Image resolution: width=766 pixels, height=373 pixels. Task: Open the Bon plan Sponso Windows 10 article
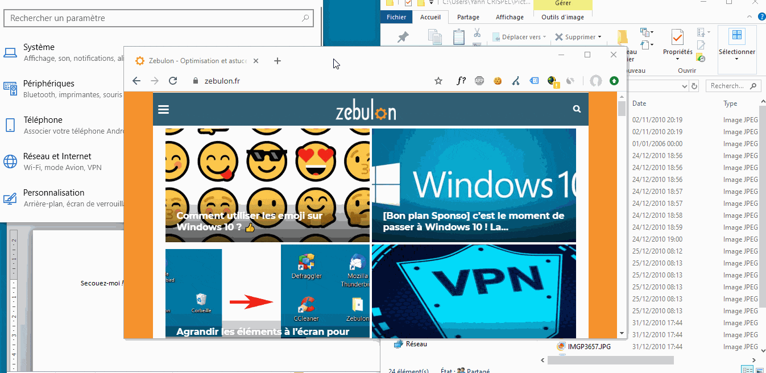[474, 185]
